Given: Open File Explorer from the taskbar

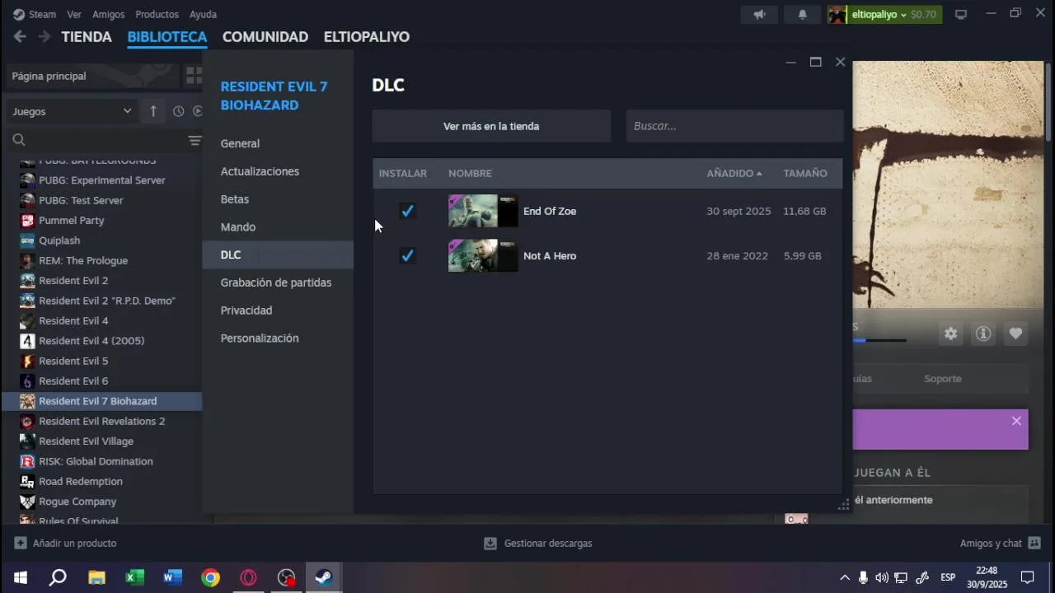Looking at the screenshot, I should [96, 577].
